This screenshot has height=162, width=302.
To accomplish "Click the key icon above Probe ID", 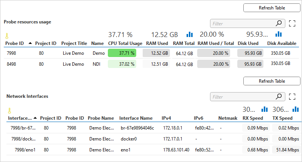I will 6,37.
